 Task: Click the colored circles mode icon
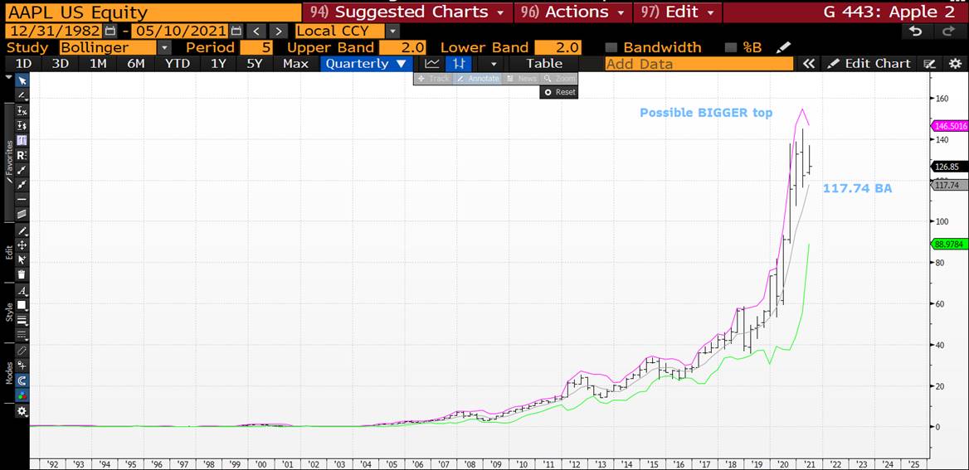tap(22, 395)
